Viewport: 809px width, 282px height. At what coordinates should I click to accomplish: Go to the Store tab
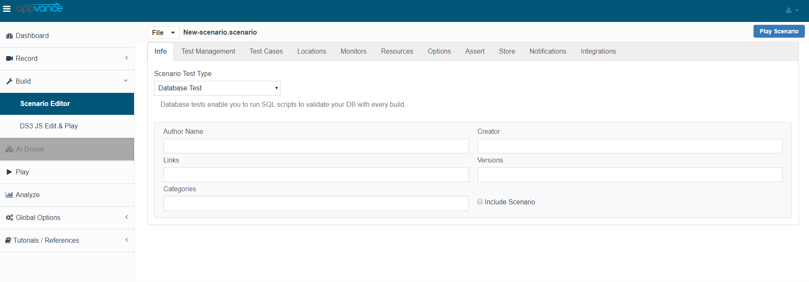coord(507,52)
